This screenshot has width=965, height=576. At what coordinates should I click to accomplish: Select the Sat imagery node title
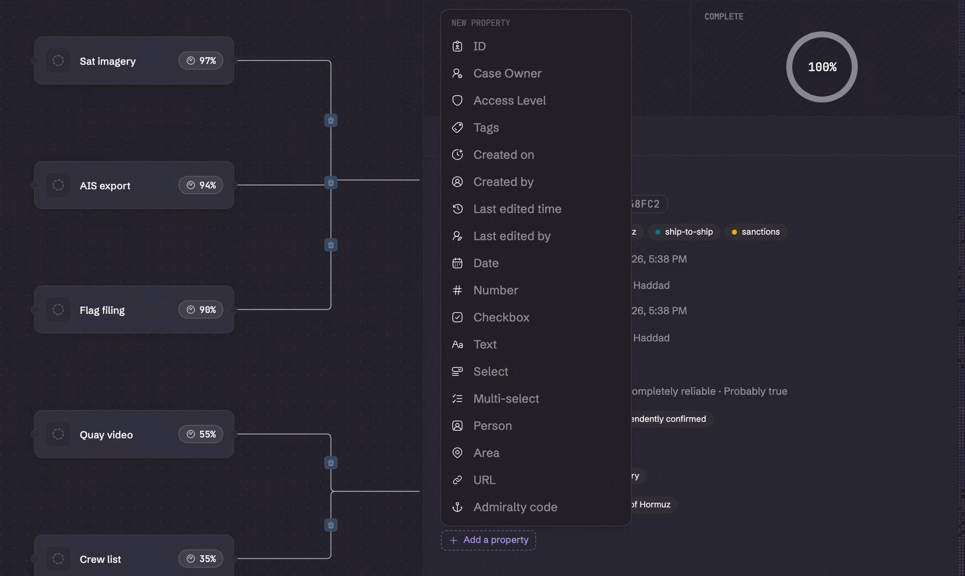[x=108, y=61]
